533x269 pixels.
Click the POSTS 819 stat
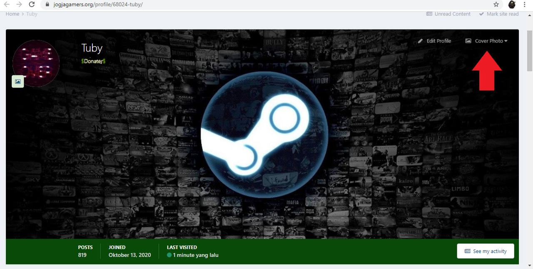pos(85,251)
